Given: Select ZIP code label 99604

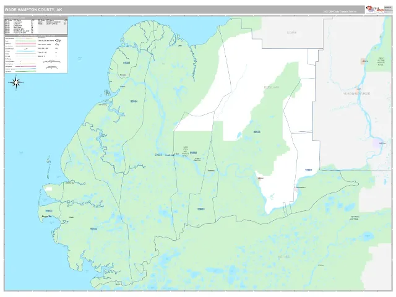Looking at the screenshot, I should click(x=49, y=210).
